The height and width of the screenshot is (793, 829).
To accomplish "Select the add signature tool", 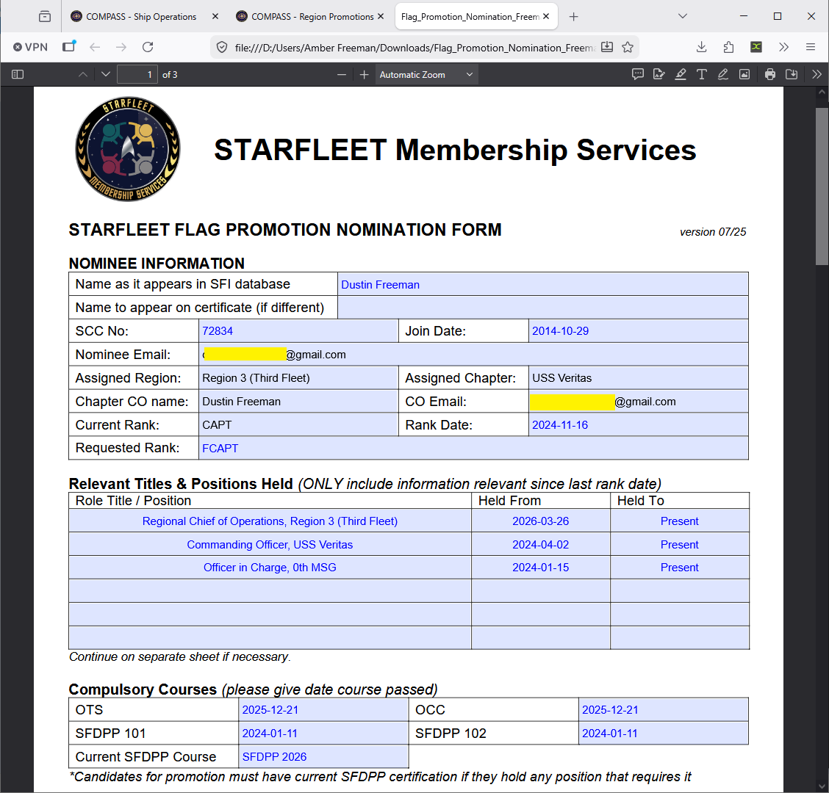I will (658, 74).
